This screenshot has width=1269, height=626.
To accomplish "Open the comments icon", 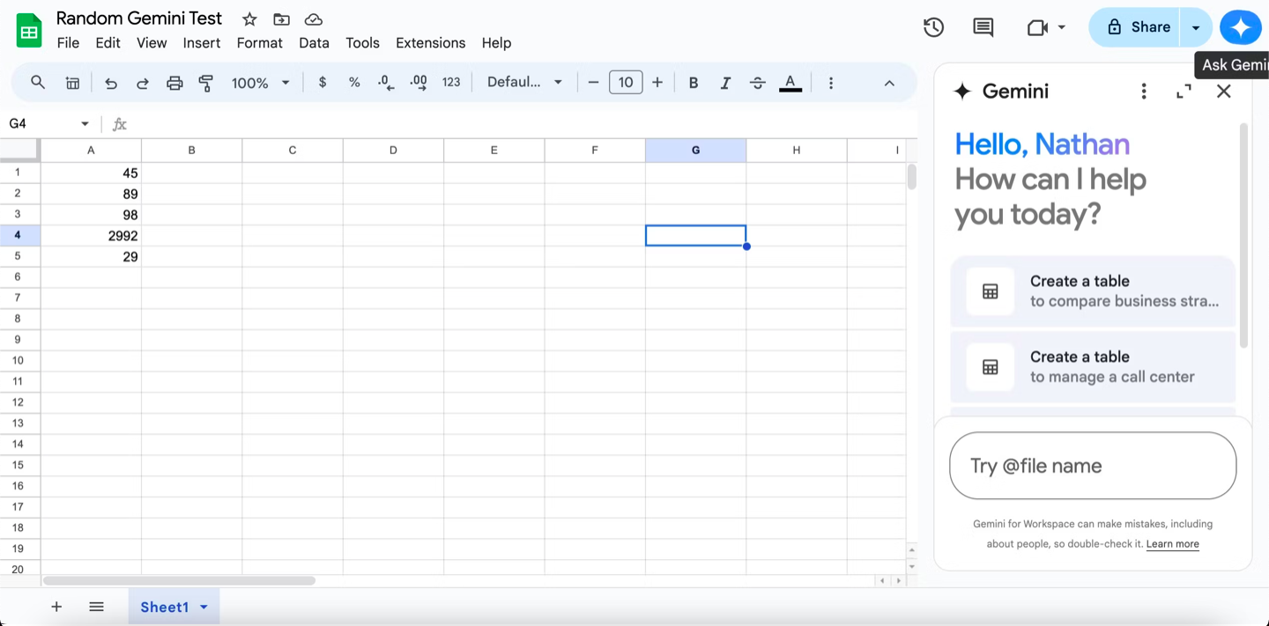I will coord(983,27).
